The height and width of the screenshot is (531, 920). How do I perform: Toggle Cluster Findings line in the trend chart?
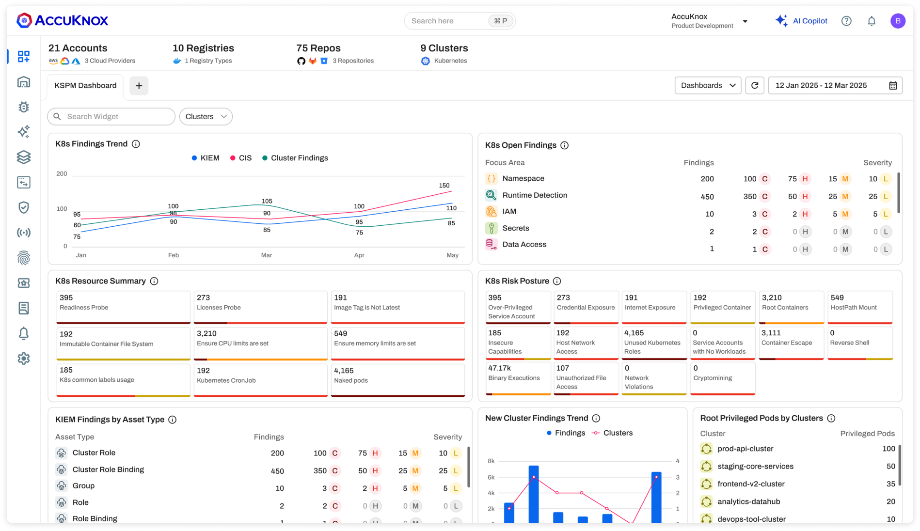click(x=296, y=157)
